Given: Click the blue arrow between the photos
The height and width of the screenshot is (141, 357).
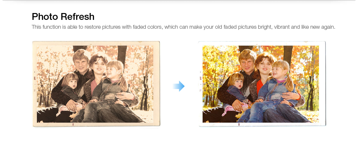Looking at the screenshot, I should [x=179, y=86].
